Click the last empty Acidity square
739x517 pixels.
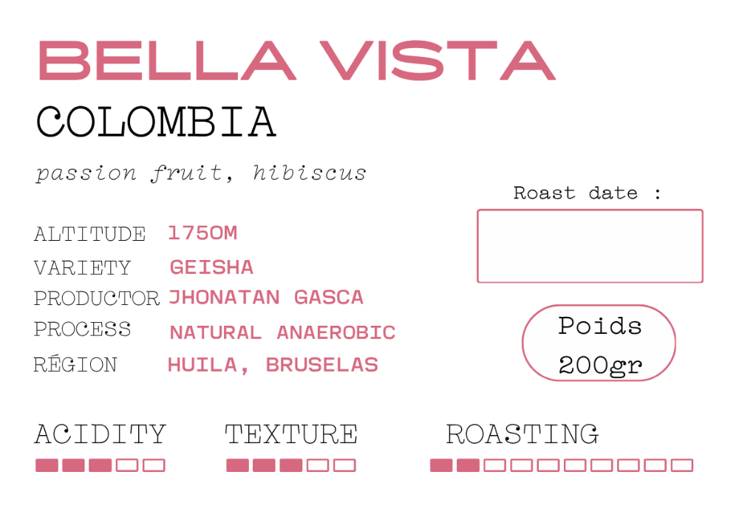[154, 465]
